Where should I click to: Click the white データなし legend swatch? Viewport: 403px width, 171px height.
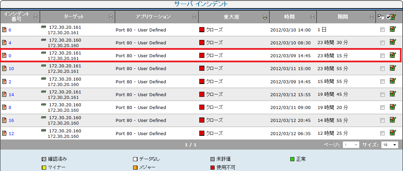(135, 159)
